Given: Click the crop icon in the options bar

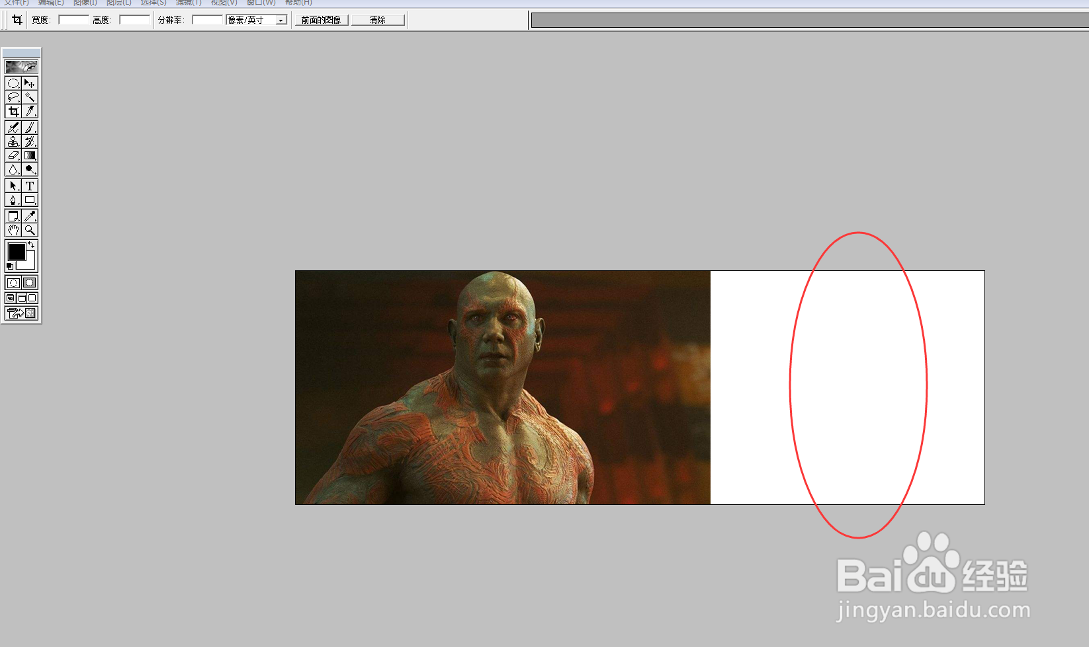Looking at the screenshot, I should 17,20.
